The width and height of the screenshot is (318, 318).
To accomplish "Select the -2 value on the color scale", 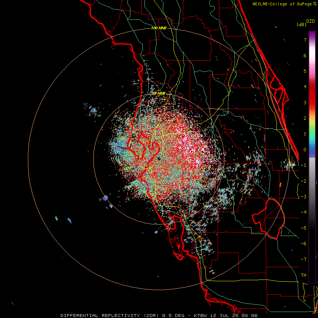I will [x=304, y=181].
